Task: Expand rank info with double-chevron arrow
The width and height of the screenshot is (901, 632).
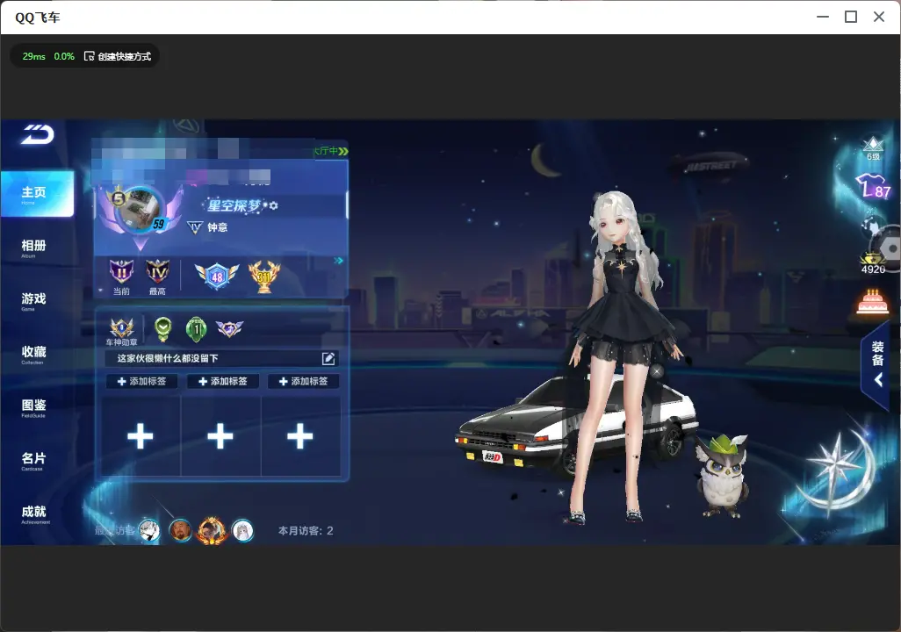Action: 338,261
